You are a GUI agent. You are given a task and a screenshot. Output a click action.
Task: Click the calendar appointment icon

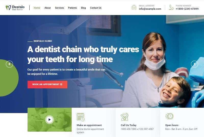[81, 117]
